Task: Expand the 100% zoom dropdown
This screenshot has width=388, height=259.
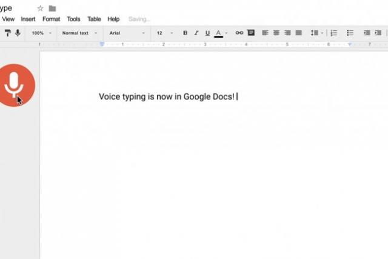Action: coord(41,33)
